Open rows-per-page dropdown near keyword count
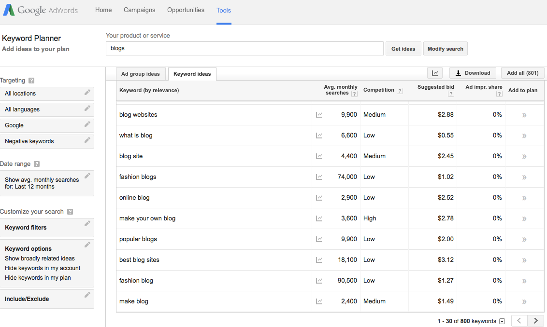Image resolution: width=547 pixels, height=327 pixels. tap(502, 321)
